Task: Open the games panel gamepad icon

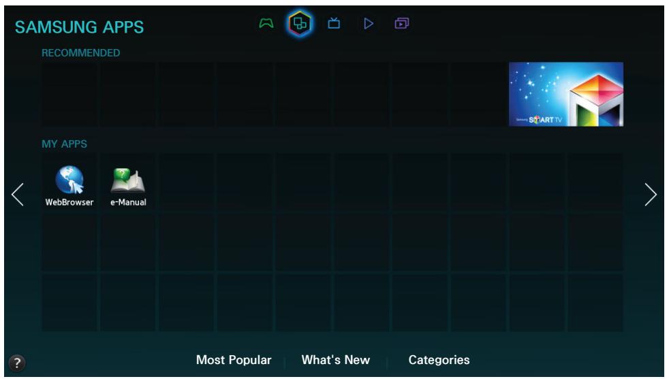Action: coord(266,23)
